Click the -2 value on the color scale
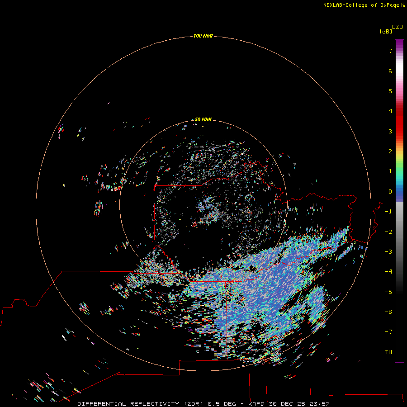Viewport: 407px width, 407px height. (x=388, y=232)
